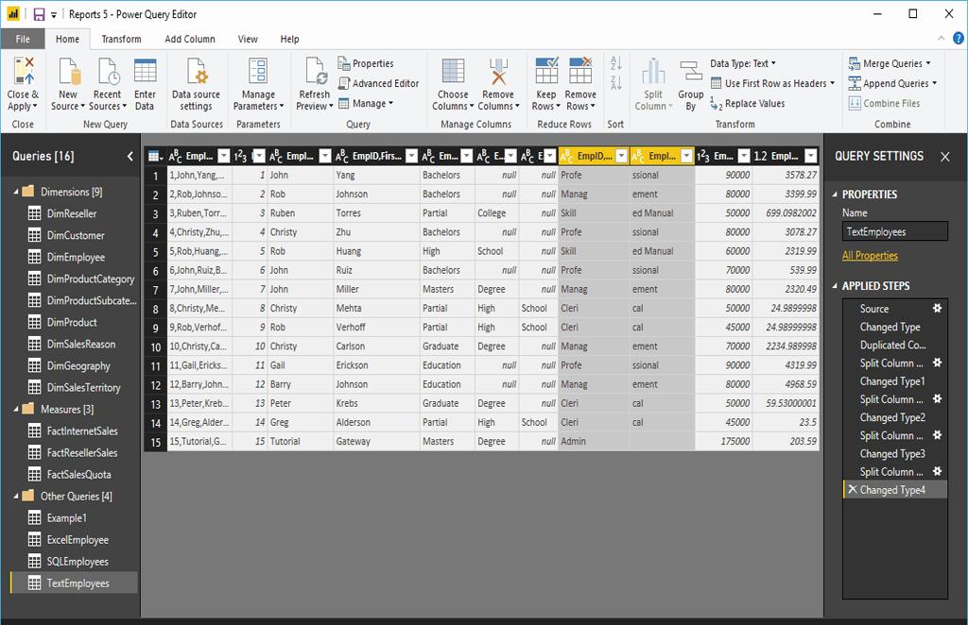
Task: Click the Split Column icon
Action: point(653,71)
